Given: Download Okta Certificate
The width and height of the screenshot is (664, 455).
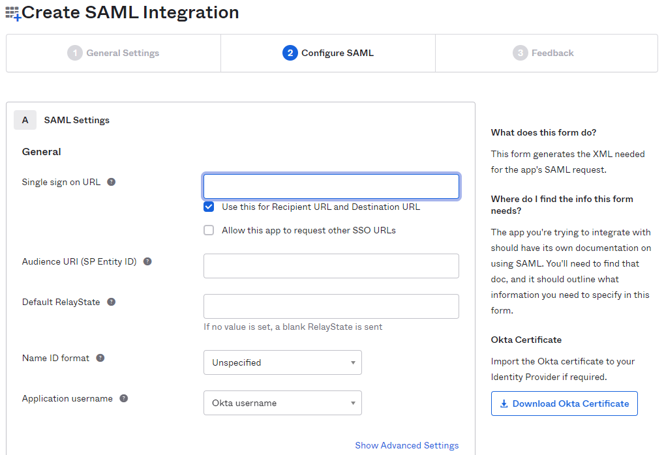Looking at the screenshot, I should [x=564, y=404].
